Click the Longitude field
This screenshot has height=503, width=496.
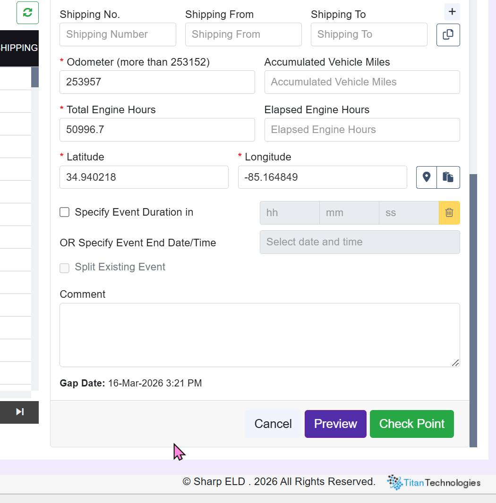(x=323, y=177)
